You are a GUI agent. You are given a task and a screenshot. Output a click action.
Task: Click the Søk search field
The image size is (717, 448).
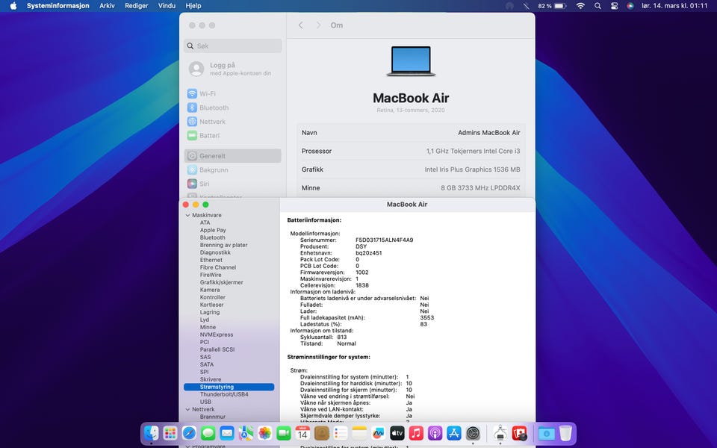(233, 46)
